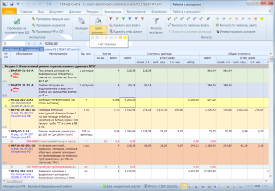Click Удалить все флаги button
Screen dimensions: 275x191
[124, 25]
